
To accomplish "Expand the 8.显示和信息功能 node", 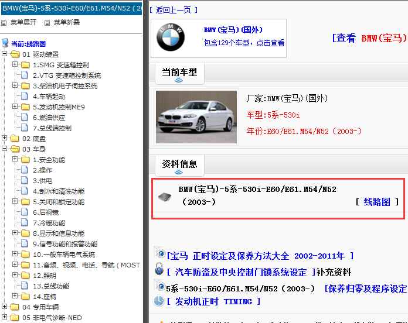I will (15, 233).
